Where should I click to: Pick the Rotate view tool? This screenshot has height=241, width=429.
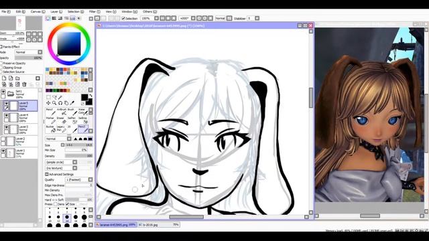point(60,103)
